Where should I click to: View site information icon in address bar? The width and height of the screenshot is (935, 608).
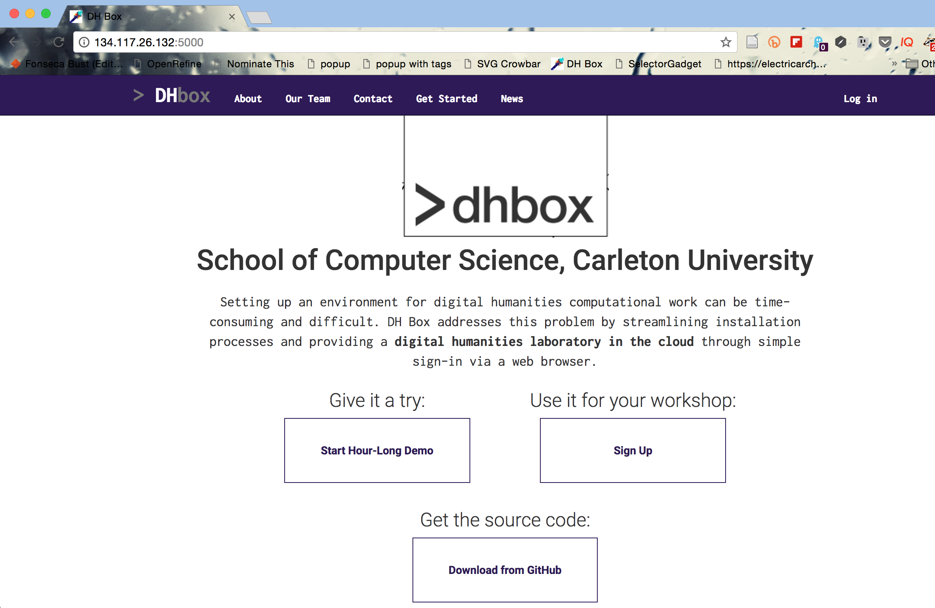84,42
